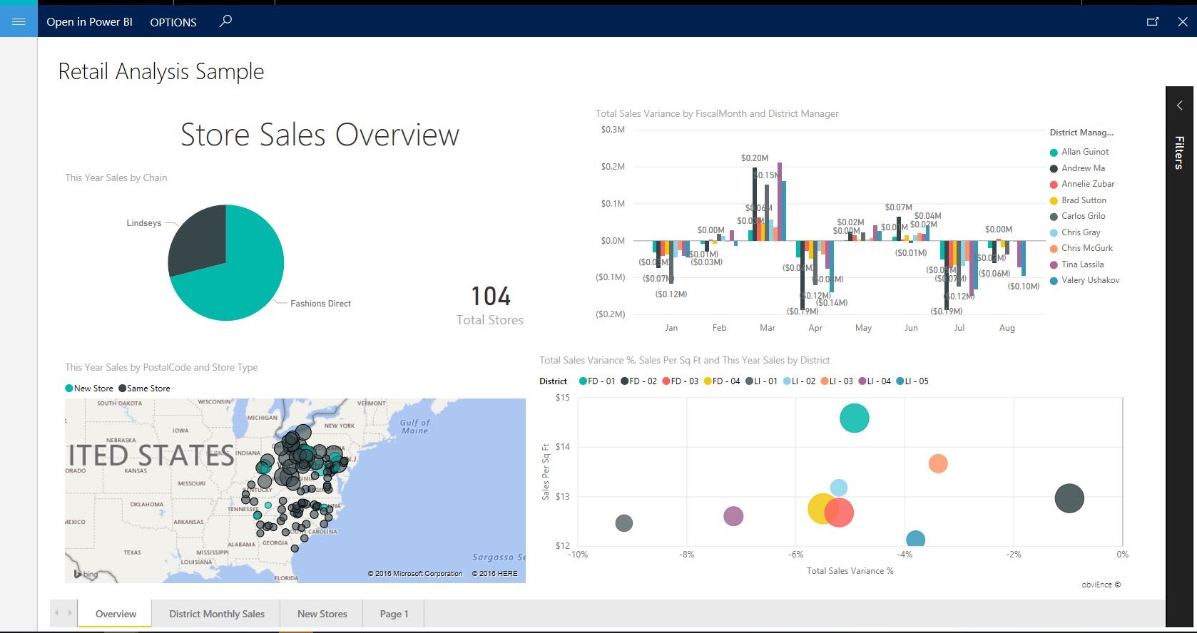Click the pop-out window icon

point(1153,21)
